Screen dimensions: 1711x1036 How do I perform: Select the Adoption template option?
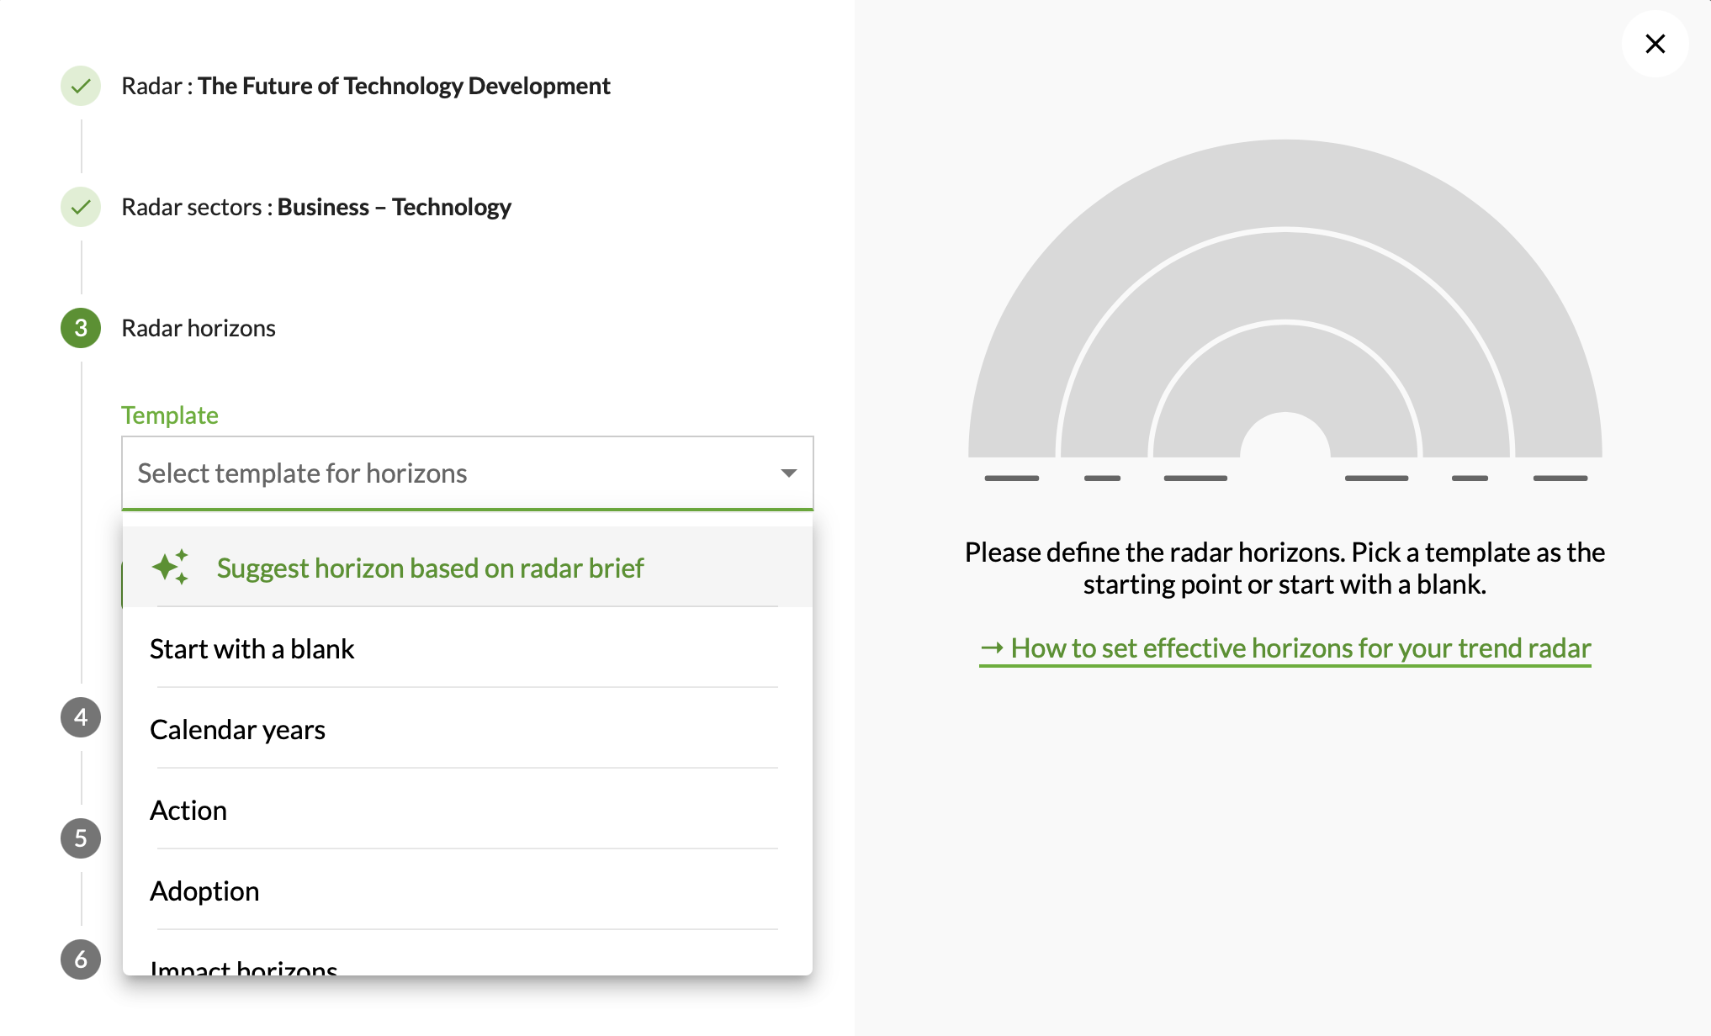tap(204, 891)
